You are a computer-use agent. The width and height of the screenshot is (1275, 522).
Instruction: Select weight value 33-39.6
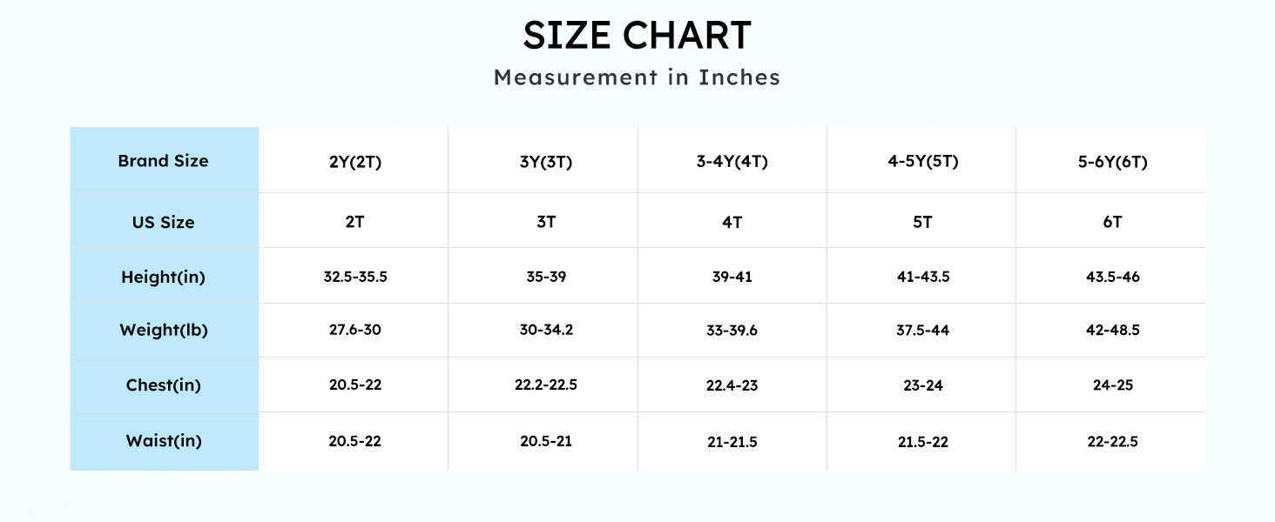(x=732, y=331)
